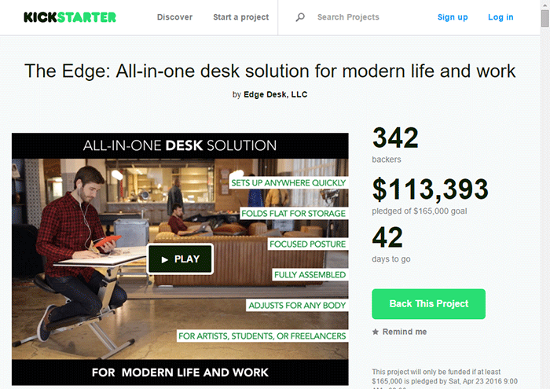This screenshot has width=550, height=389.
Task: Click the Edge Desk, LLC creator link
Action: 275,94
